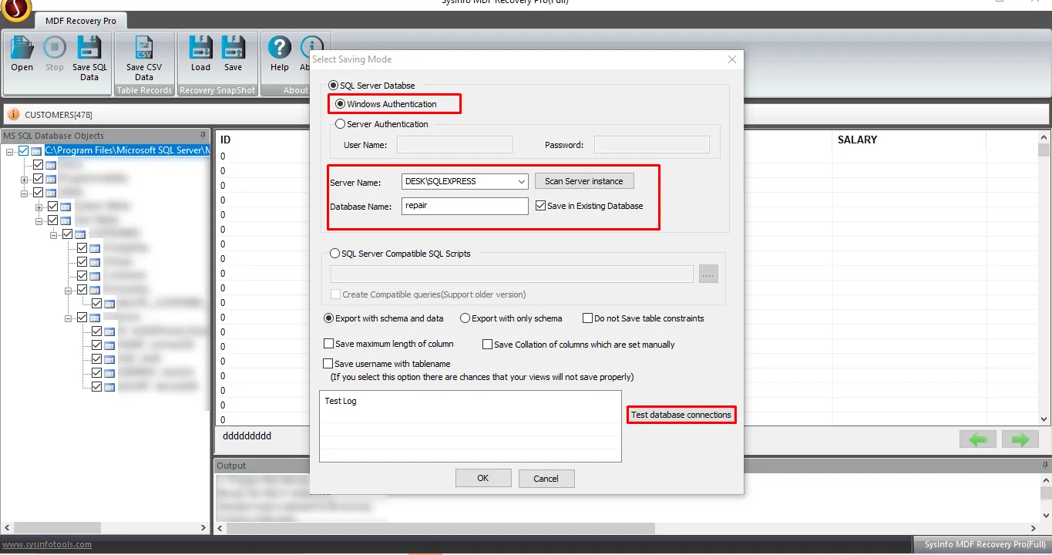Screen dimensions: 1052x555
Task: Select Export with only schema
Action: (x=465, y=318)
